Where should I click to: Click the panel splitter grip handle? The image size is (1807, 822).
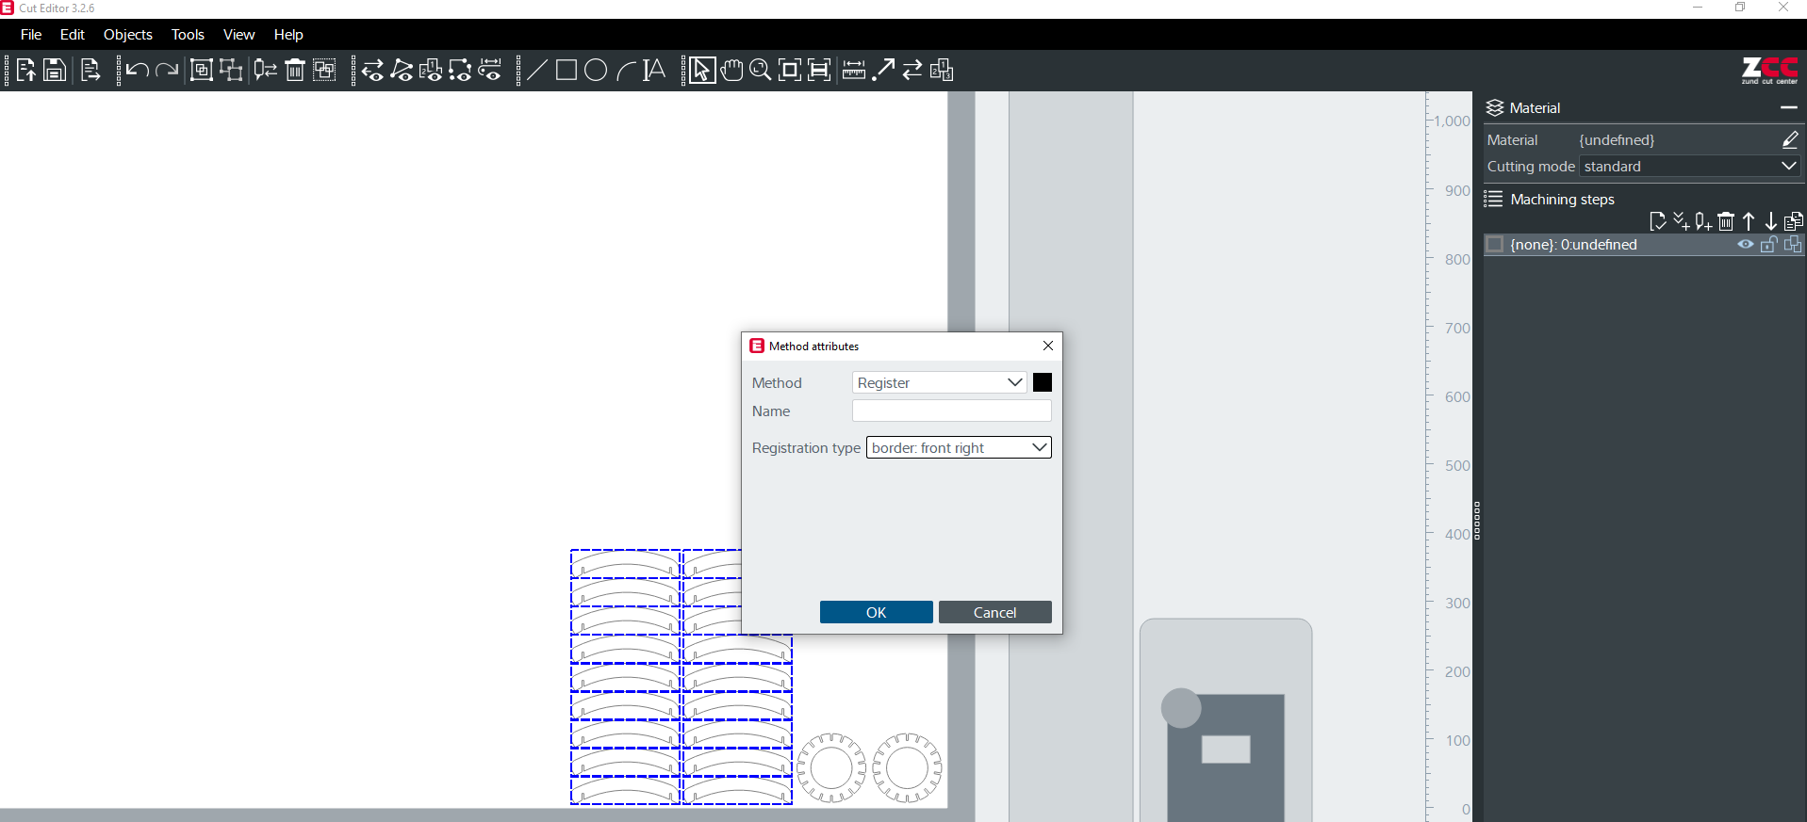click(x=1477, y=520)
